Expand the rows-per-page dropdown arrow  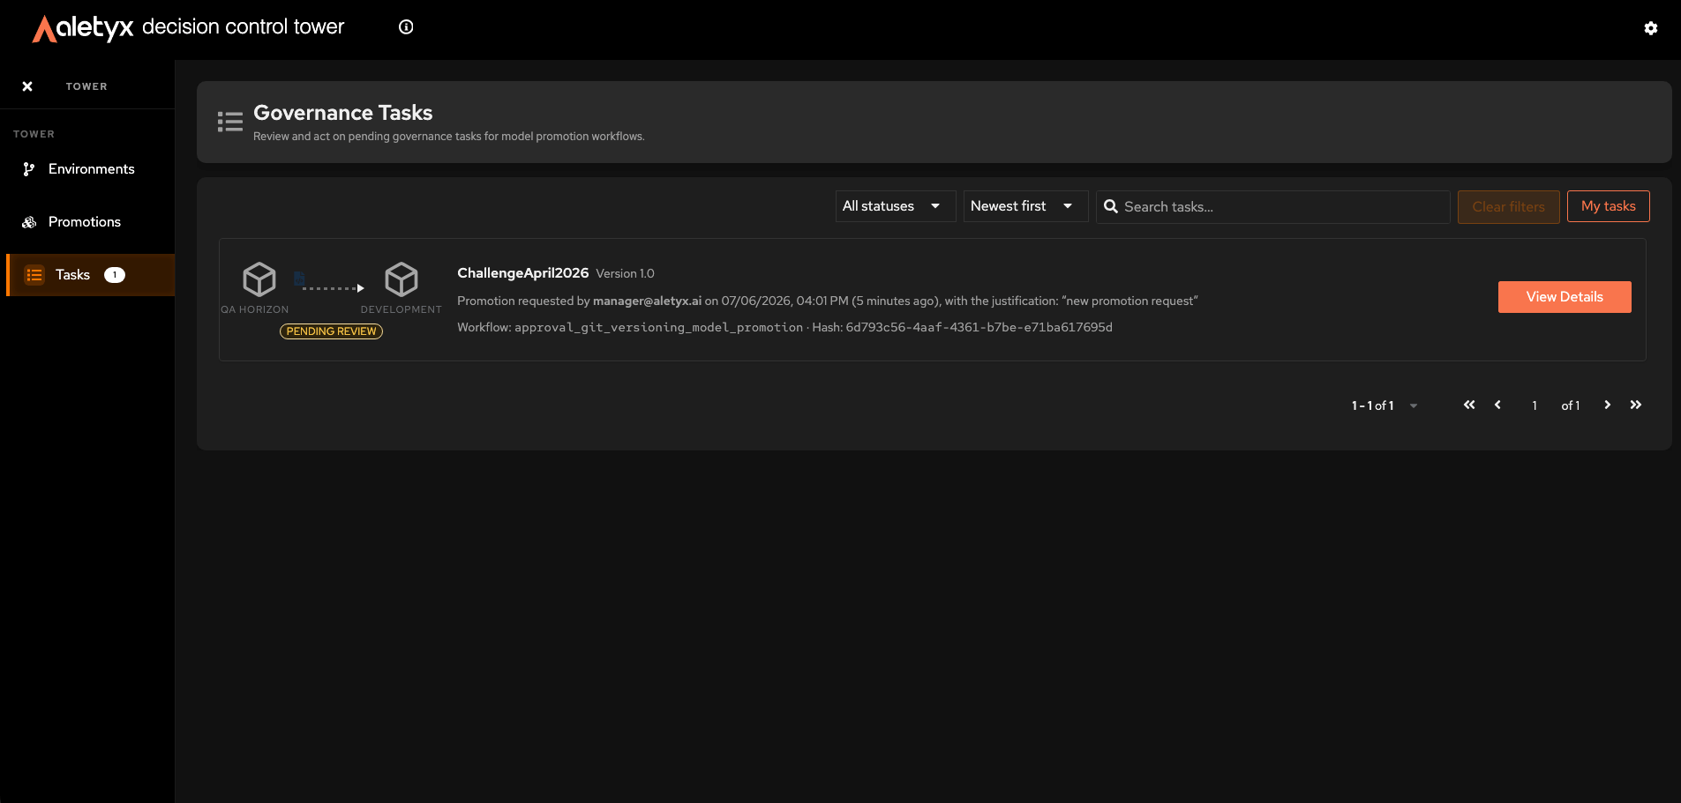coord(1414,405)
